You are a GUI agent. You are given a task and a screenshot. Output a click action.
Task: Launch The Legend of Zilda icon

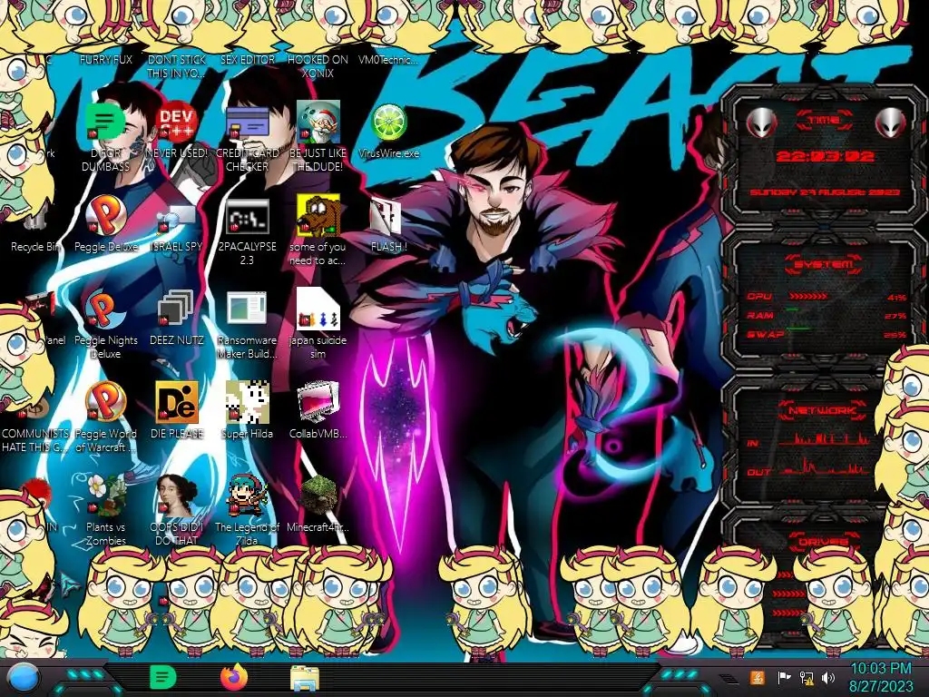tap(247, 496)
